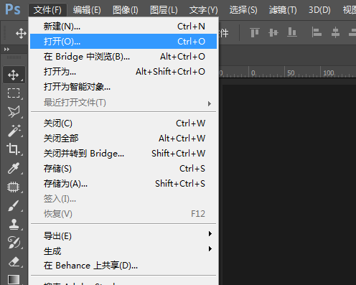Select the Clone Stamp tool
The image size is (356, 285).
(x=14, y=224)
